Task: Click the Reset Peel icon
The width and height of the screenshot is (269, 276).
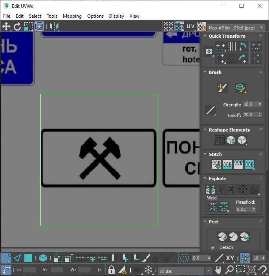Action: click(244, 237)
